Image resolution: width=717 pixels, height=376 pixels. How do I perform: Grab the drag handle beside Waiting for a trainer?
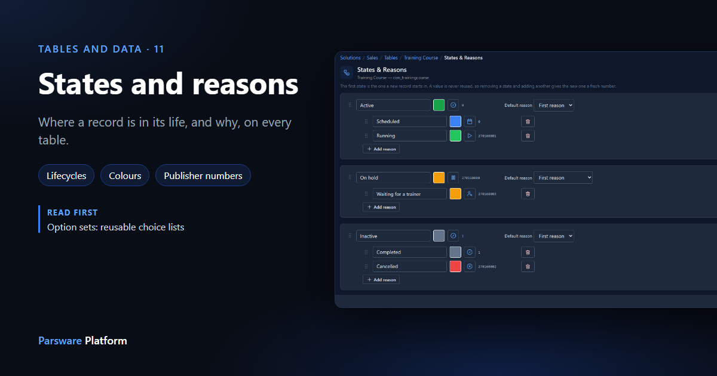click(366, 193)
